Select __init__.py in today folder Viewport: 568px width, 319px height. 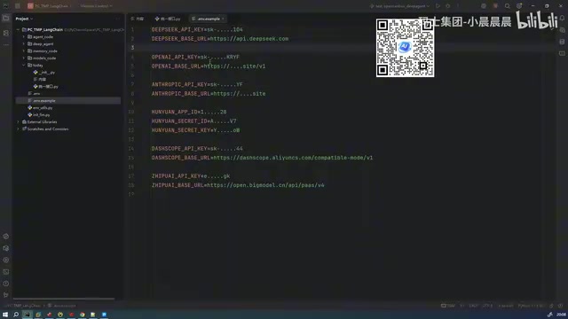[x=44, y=73]
